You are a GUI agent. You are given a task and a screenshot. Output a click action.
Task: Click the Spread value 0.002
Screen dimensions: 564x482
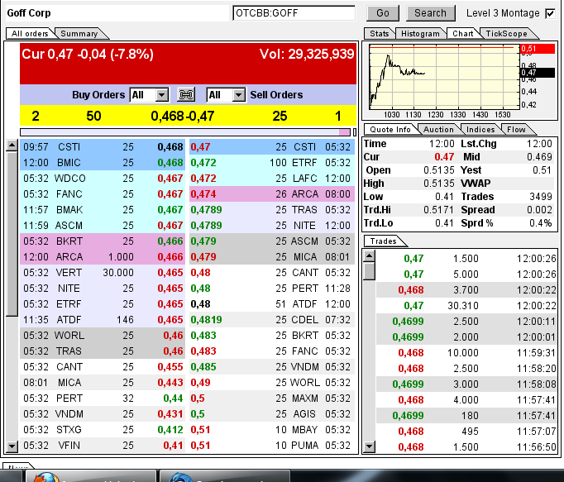[539, 210]
